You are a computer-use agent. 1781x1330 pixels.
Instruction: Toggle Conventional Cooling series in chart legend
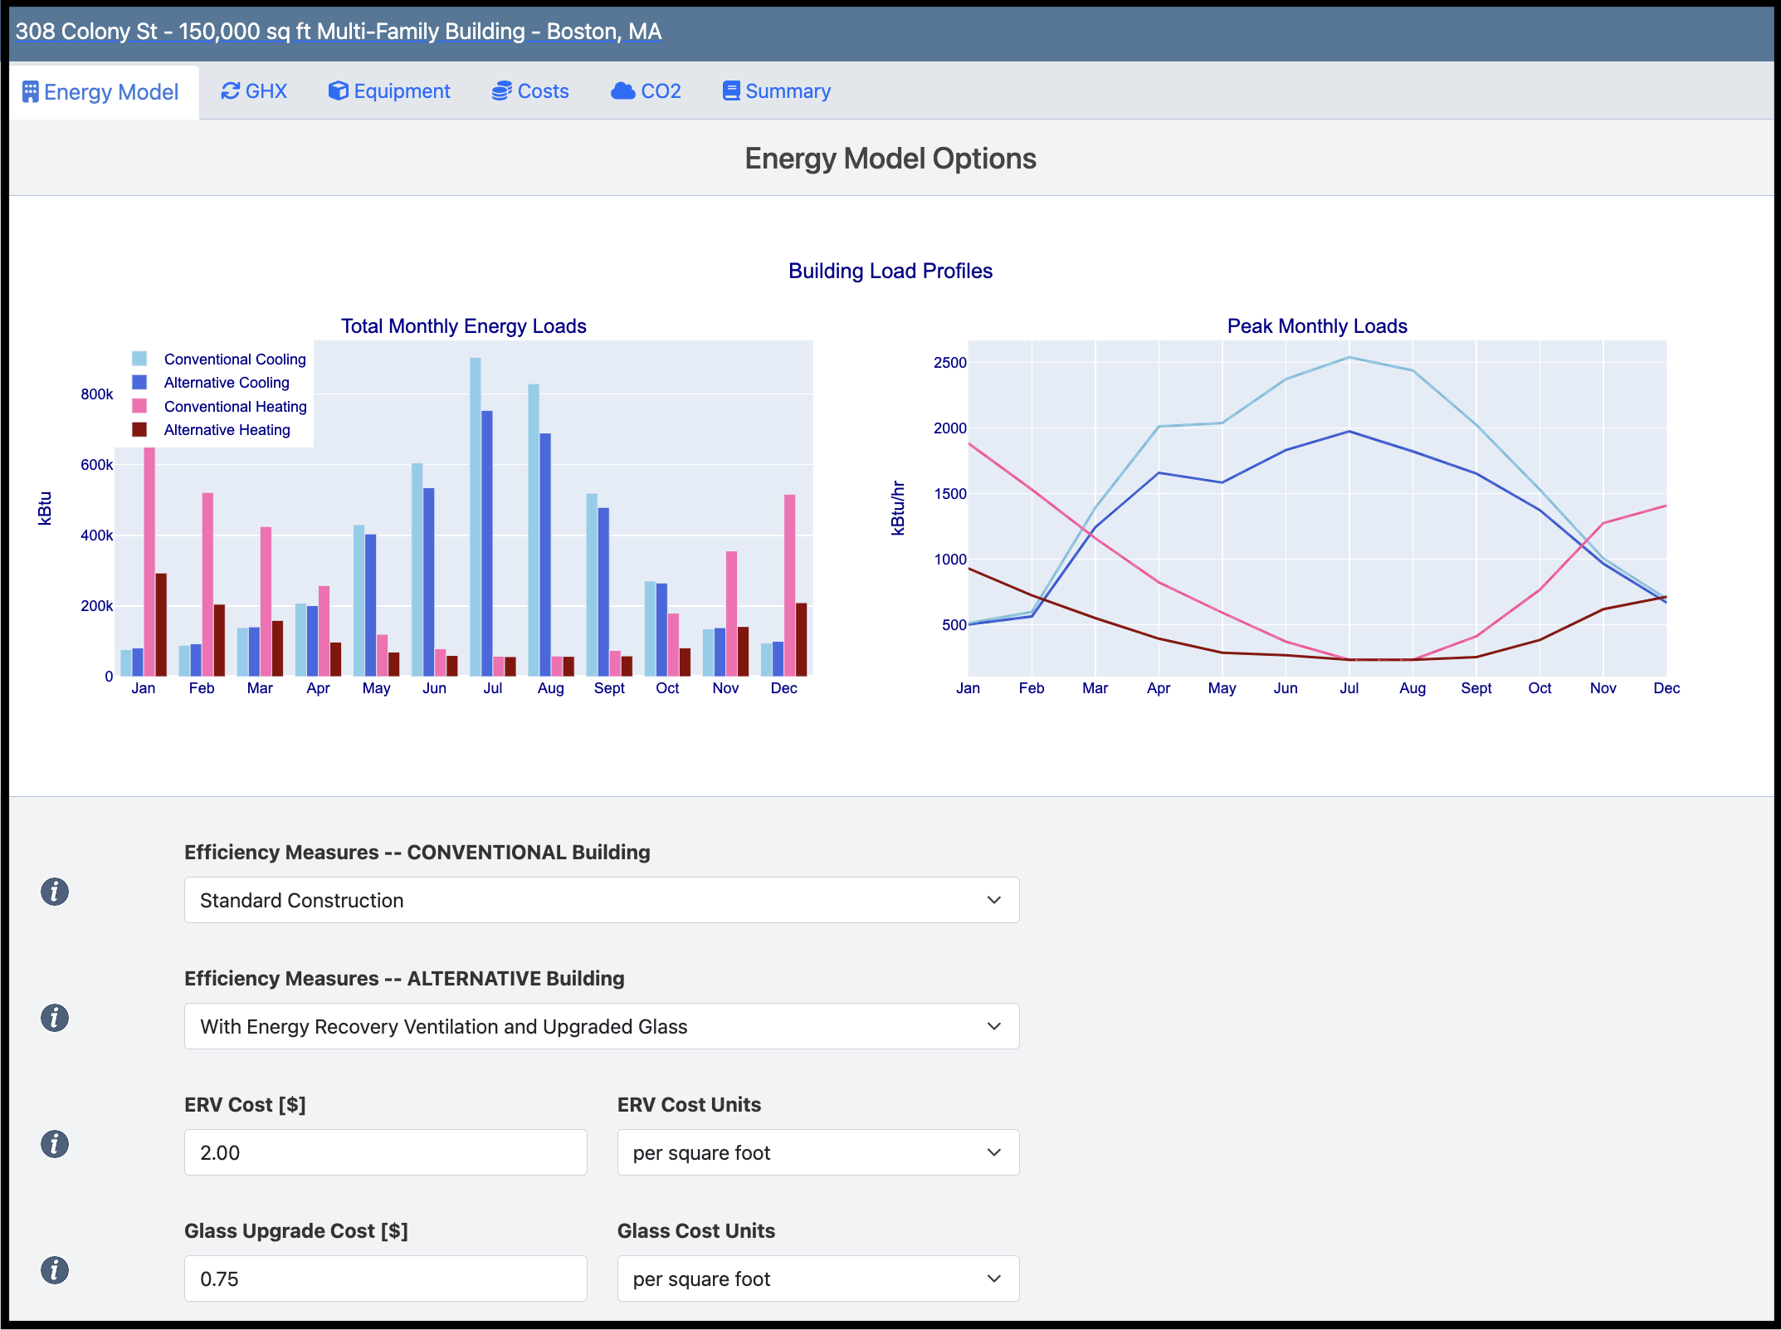234,359
